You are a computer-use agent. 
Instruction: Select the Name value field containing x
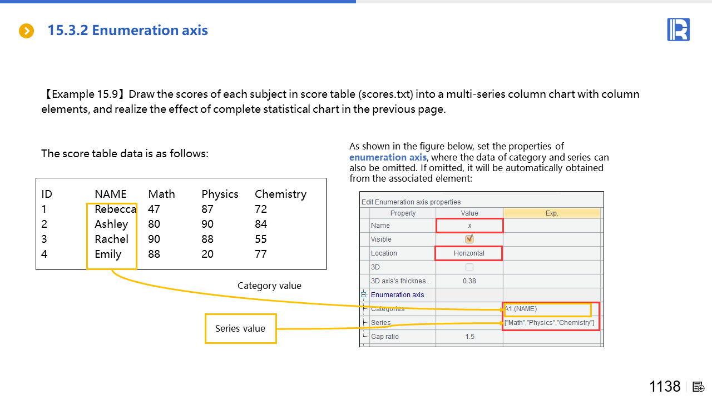[x=469, y=226]
